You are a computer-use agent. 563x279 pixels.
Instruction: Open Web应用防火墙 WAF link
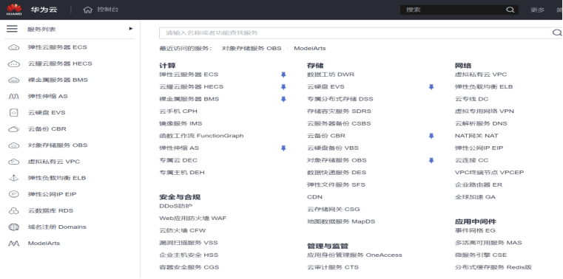tap(193, 218)
